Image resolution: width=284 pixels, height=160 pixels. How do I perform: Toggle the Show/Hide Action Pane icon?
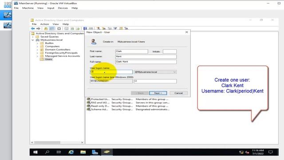pos(91,28)
